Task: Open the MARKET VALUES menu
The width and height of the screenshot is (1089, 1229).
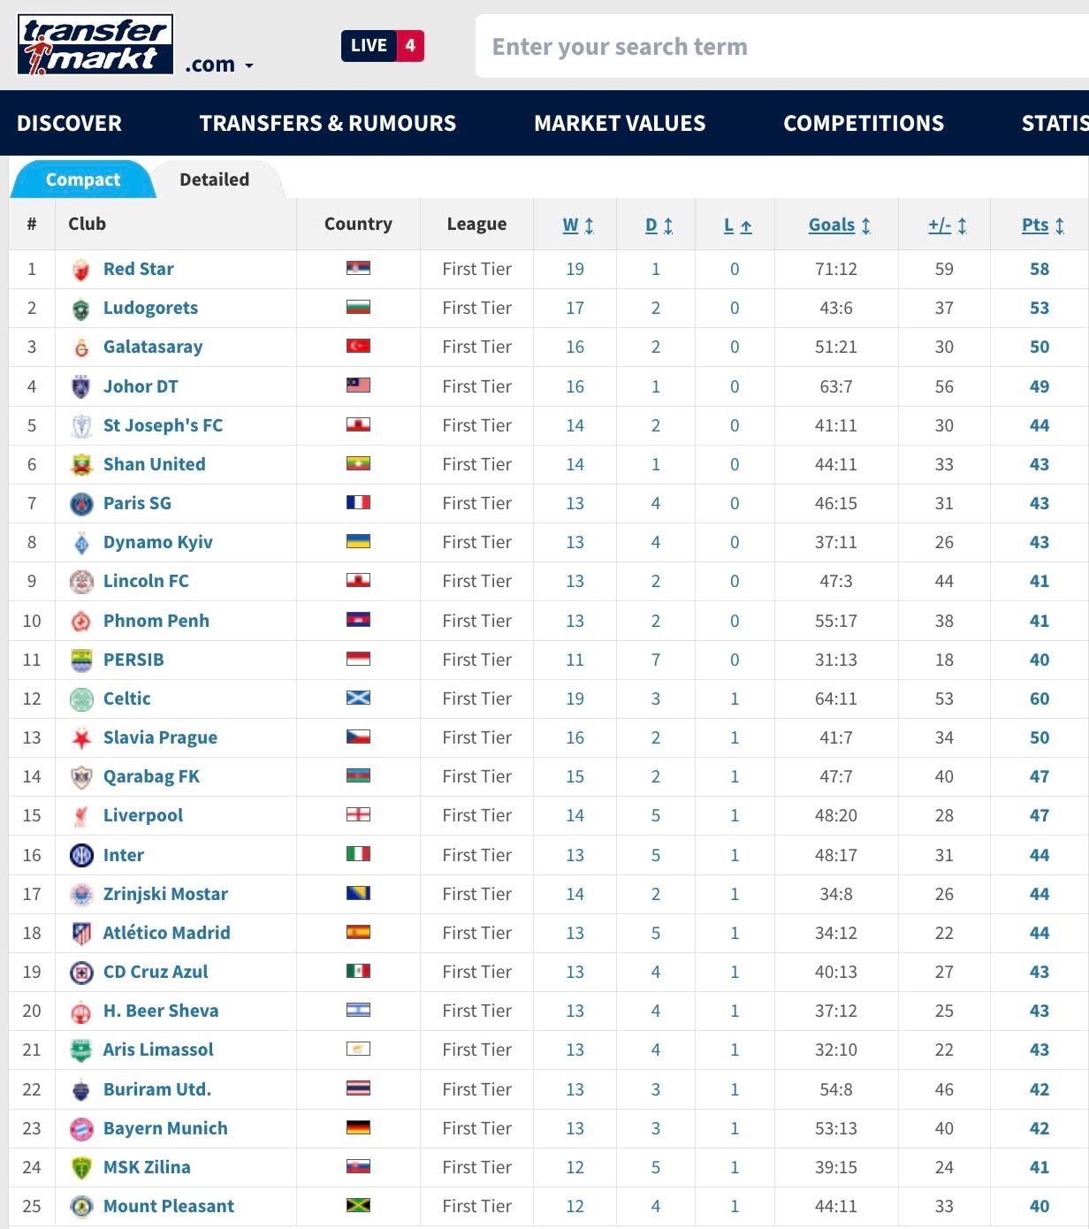Action: pos(620,123)
